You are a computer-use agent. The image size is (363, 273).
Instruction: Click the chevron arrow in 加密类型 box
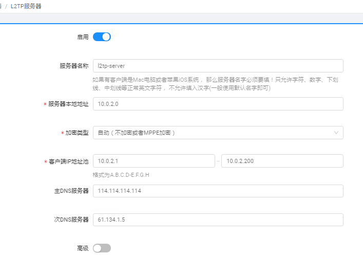[336, 133]
